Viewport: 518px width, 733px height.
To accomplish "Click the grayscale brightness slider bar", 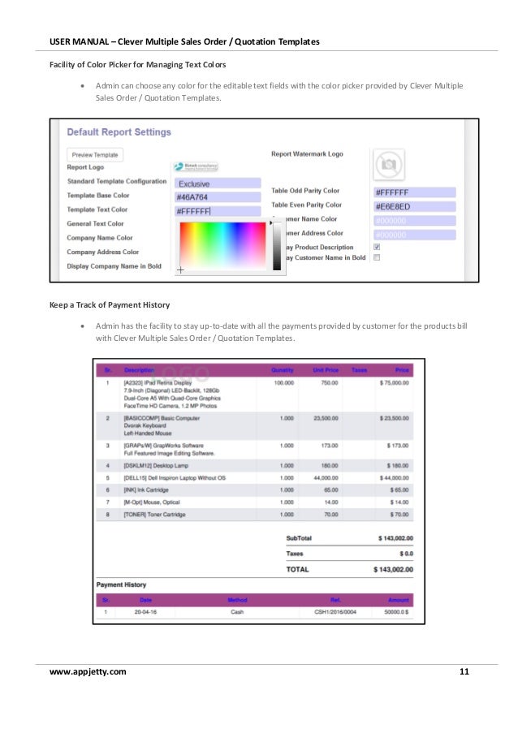I will pyautogui.click(x=277, y=246).
